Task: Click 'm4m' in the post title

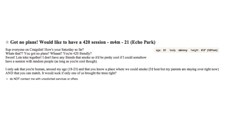Action: tap(115, 42)
